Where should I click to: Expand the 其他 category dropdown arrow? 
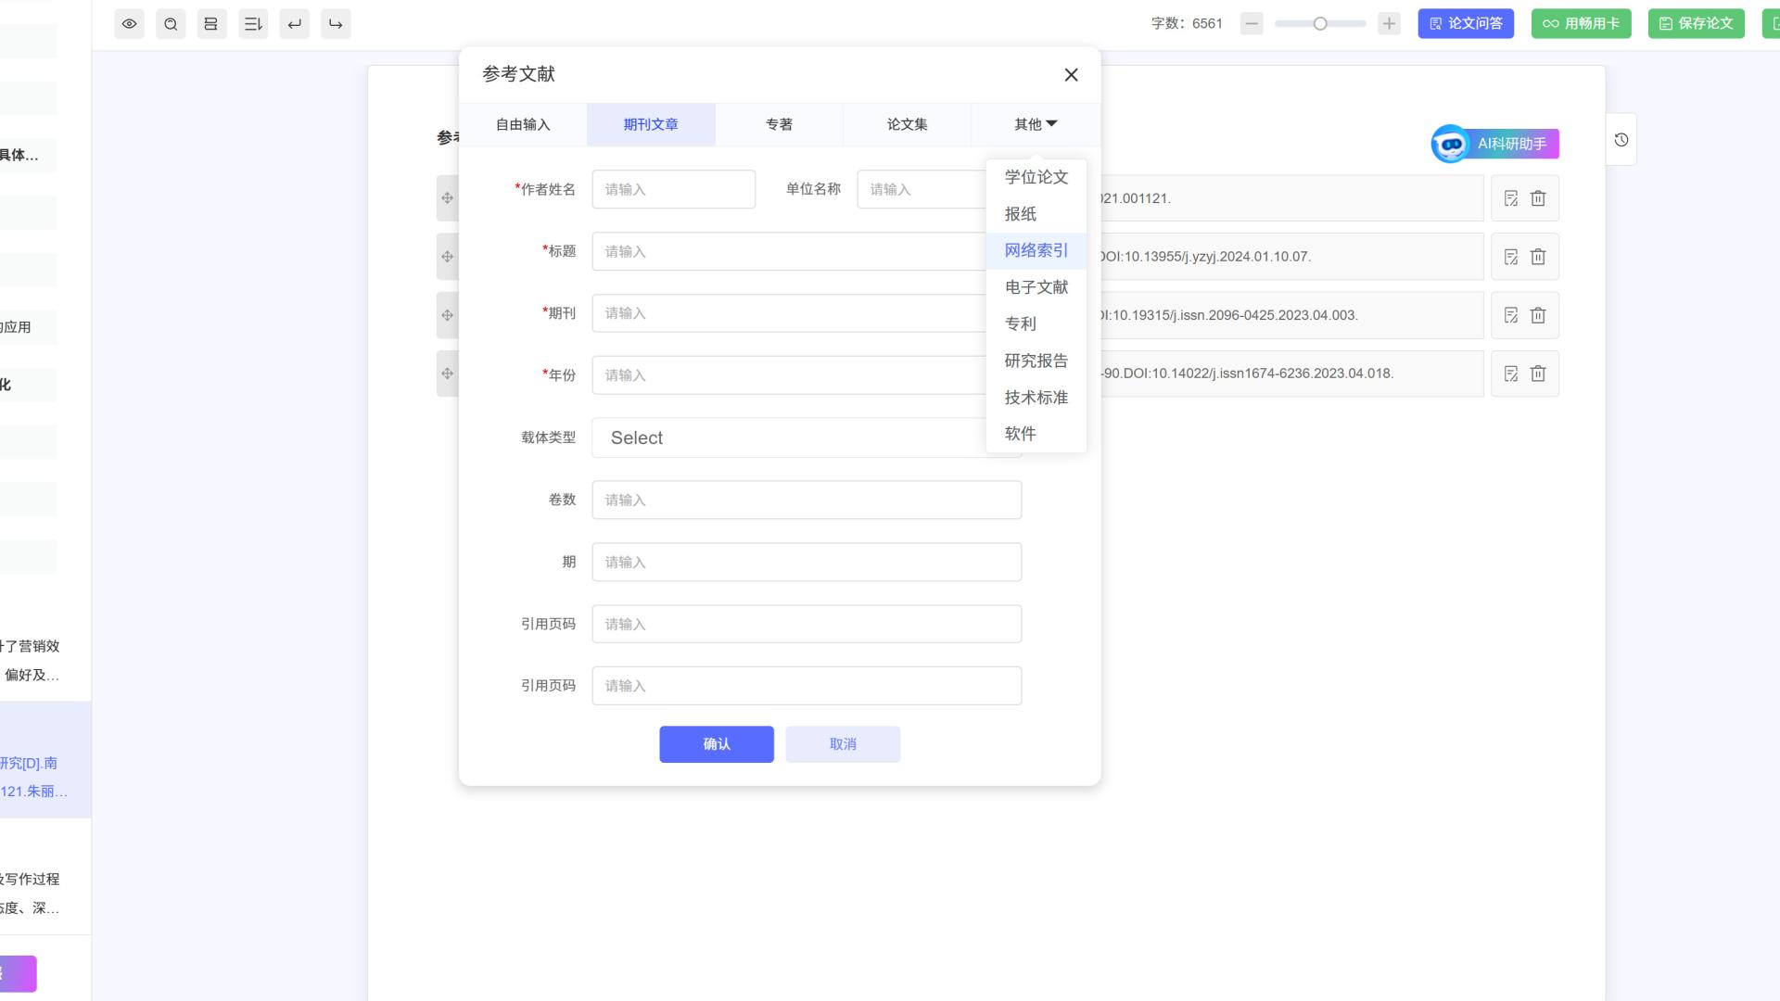[x=1052, y=124]
